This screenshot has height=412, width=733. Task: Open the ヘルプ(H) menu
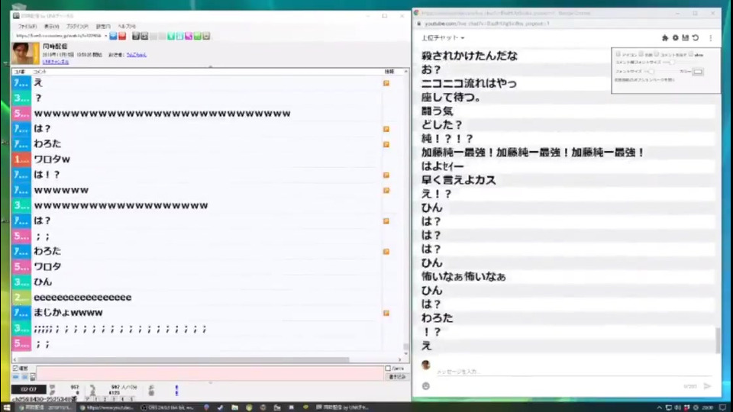pos(127,26)
